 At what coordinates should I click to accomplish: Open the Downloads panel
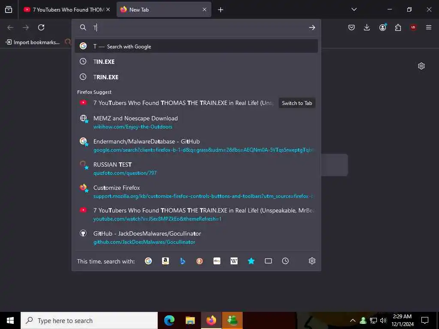click(x=367, y=27)
